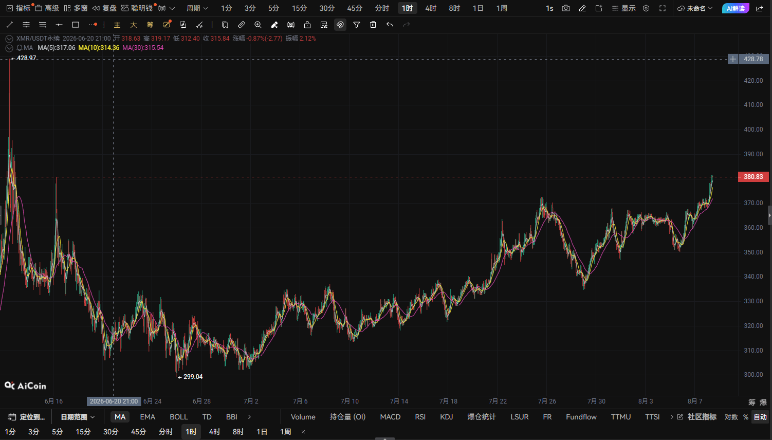This screenshot has width=772, height=440.
Task: Close the bottom timeframe bar
Action: point(303,432)
